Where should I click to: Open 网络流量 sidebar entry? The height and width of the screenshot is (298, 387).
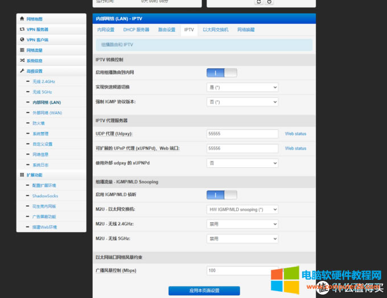point(34,50)
